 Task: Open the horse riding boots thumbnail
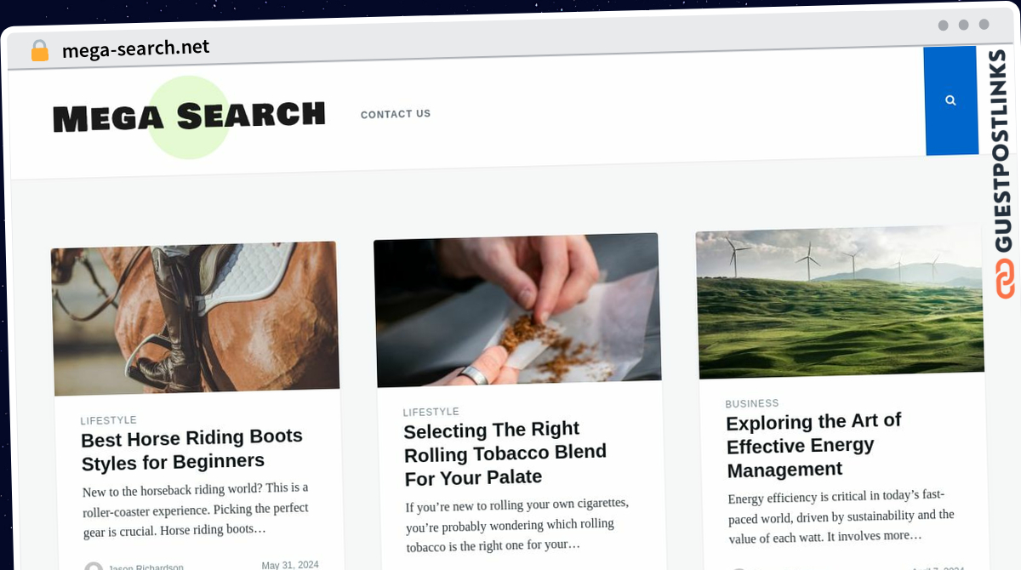196,319
